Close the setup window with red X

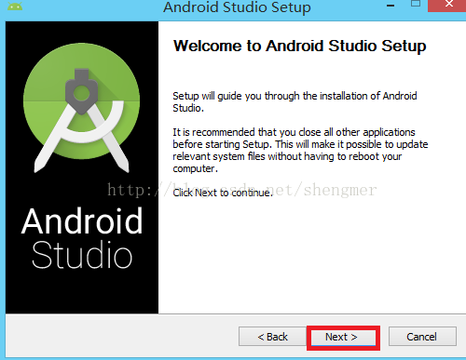pos(446,5)
